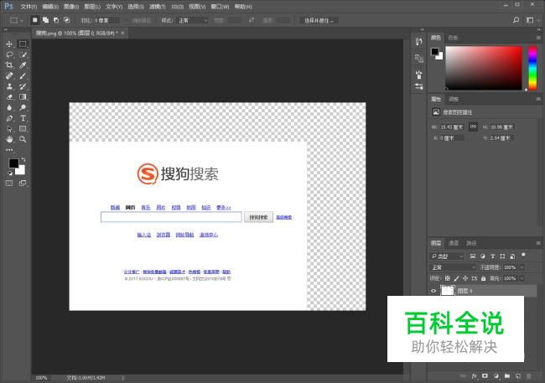Image resolution: width=545 pixels, height=383 pixels.
Task: Click the layer 0 thumbnail
Action: pyautogui.click(x=448, y=291)
